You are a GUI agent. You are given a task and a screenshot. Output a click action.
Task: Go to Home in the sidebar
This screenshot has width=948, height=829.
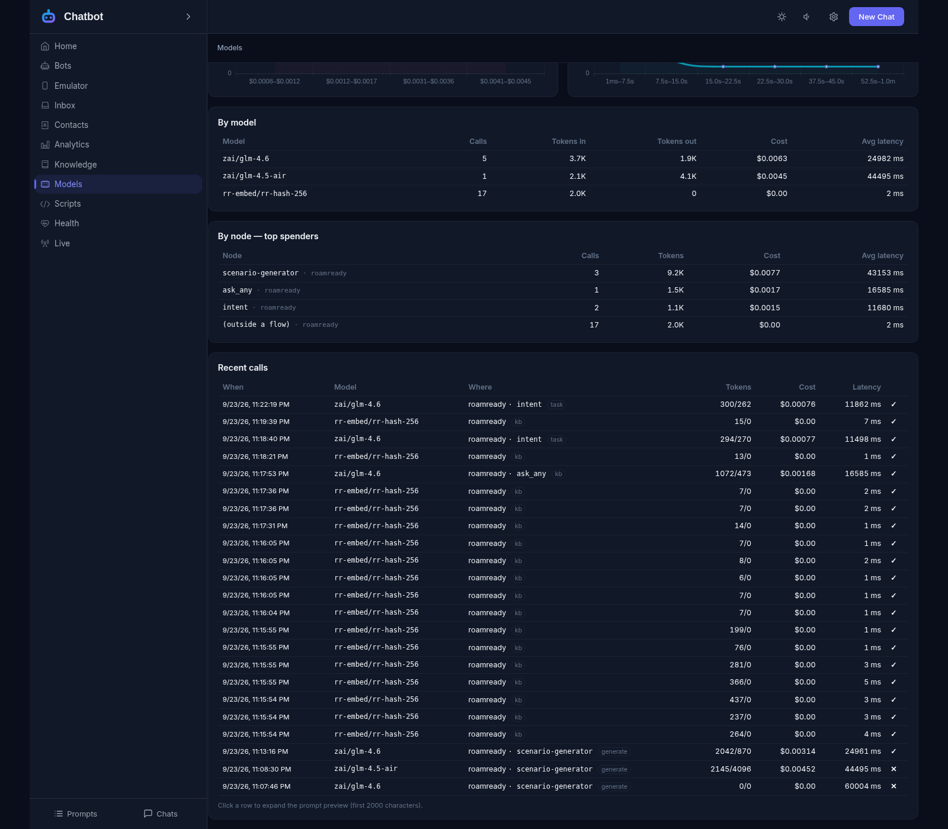click(x=118, y=46)
